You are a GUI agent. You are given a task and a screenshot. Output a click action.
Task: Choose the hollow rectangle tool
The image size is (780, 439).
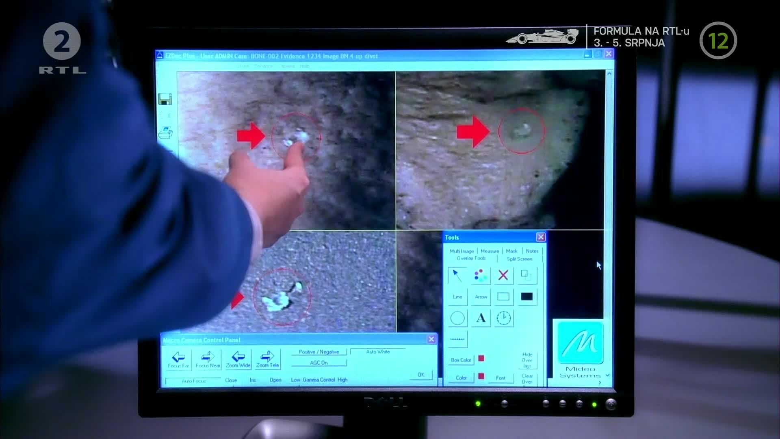pos(503,297)
